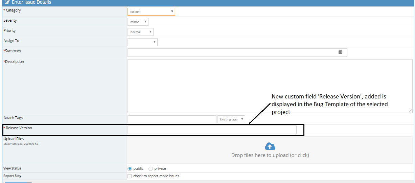Image resolution: width=415 pixels, height=183 pixels.
Task: Click the Upload Files label
Action: click(x=14, y=139)
